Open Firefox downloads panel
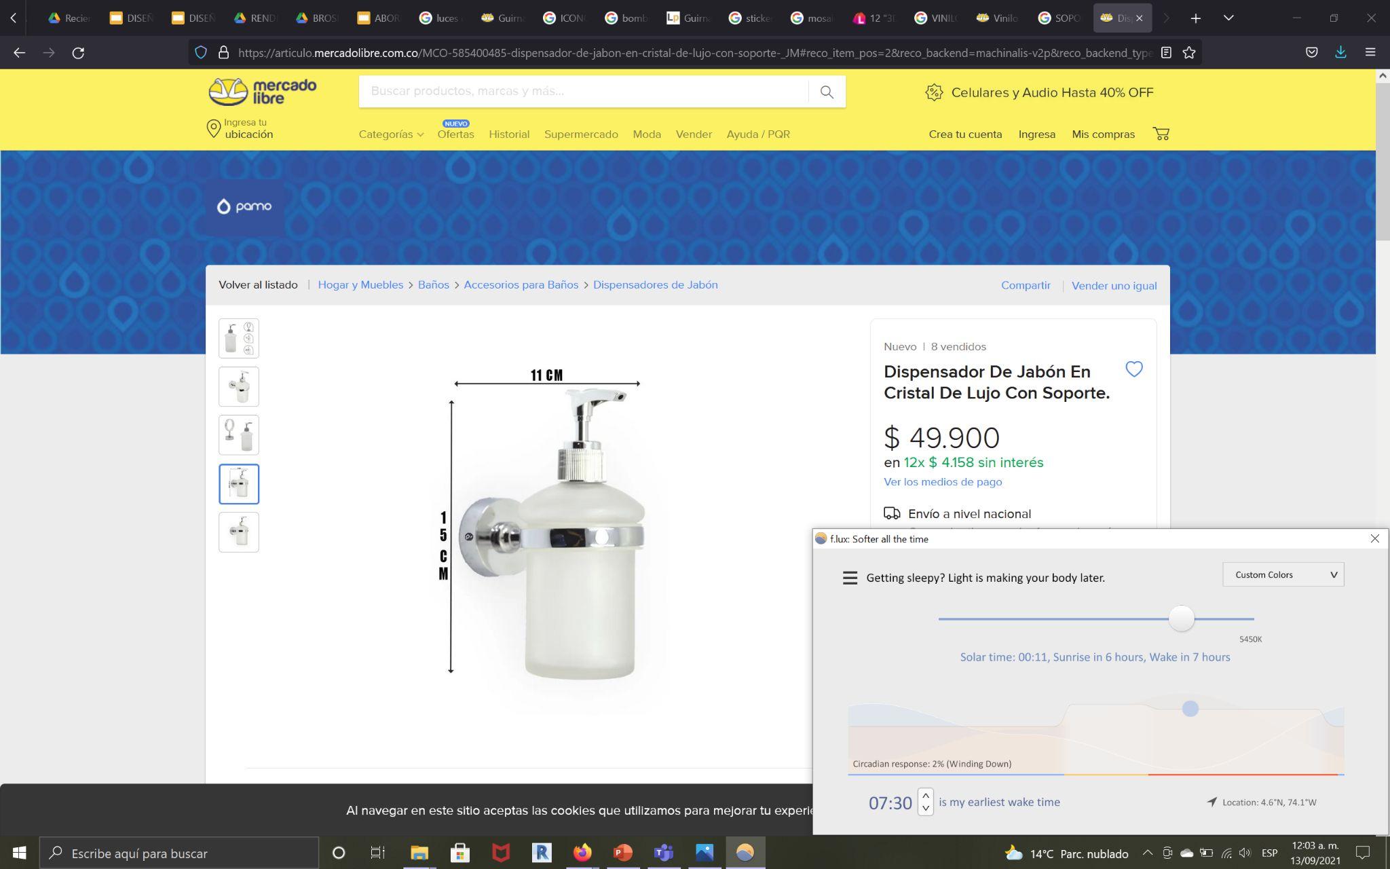 [x=1340, y=52]
